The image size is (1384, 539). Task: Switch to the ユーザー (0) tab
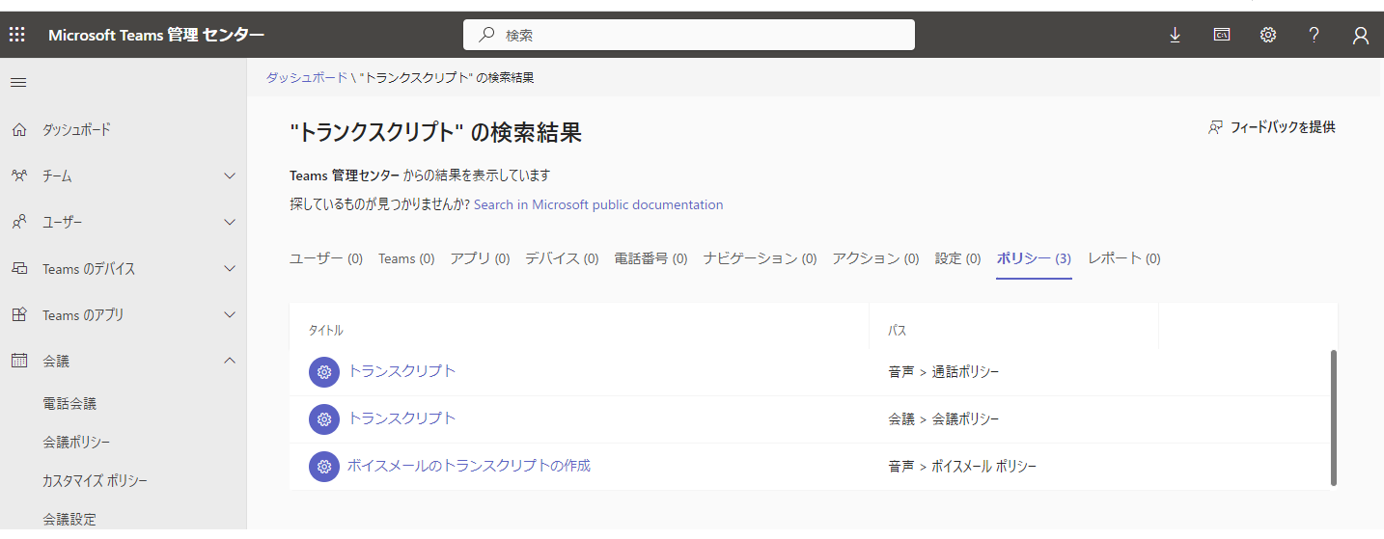coord(326,258)
